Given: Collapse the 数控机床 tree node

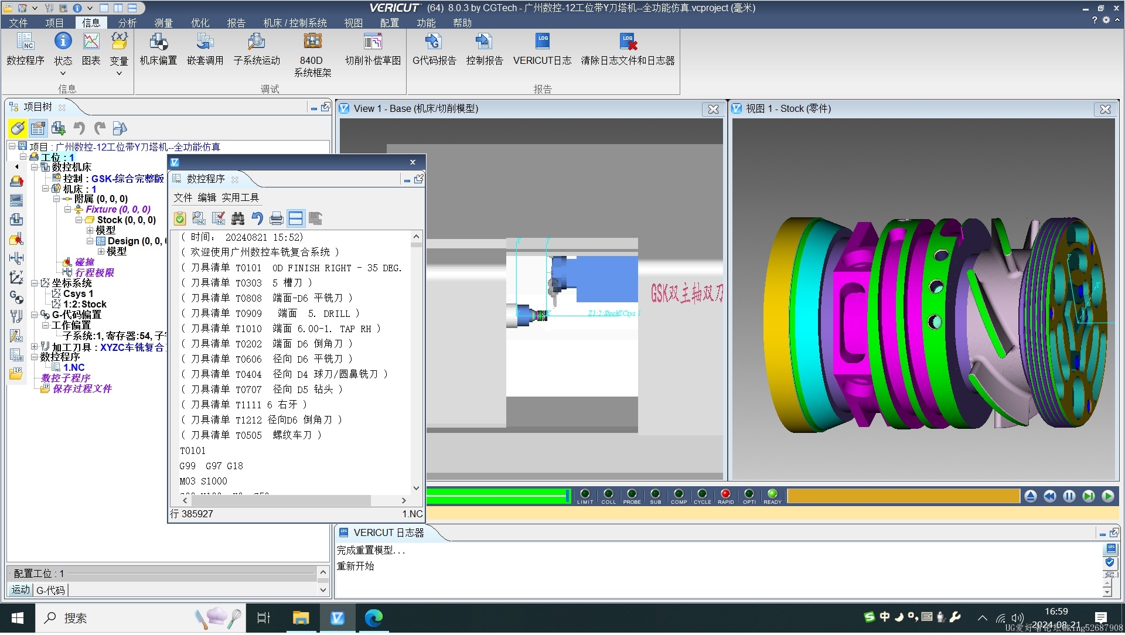Looking at the screenshot, I should pos(34,168).
